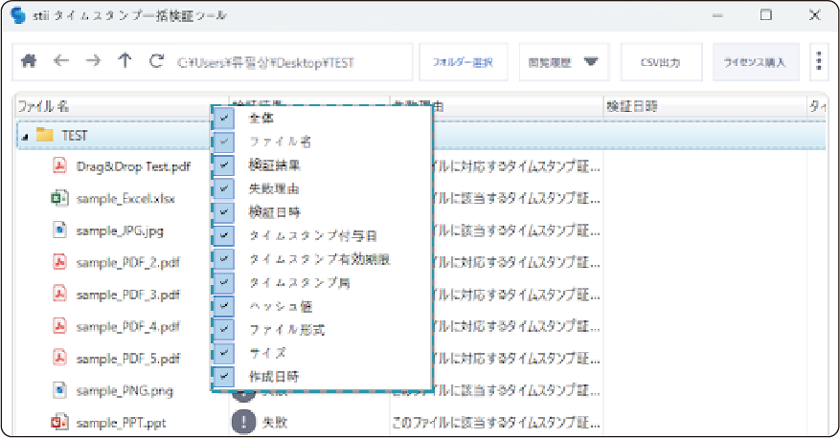Click the フォルダー選択 button
Viewport: 840px width, 438px height.
click(463, 62)
